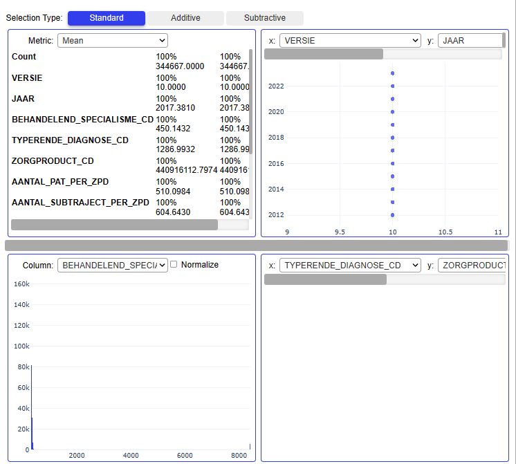Viewport: 516px width, 464px height.
Task: Click the ZORGPRODUCT_CD row label
Action: click(53, 161)
